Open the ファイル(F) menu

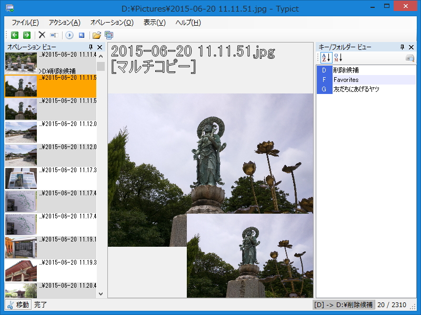coord(25,23)
